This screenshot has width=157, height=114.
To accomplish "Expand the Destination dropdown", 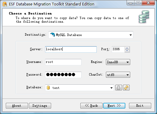I will click(x=131, y=35).
